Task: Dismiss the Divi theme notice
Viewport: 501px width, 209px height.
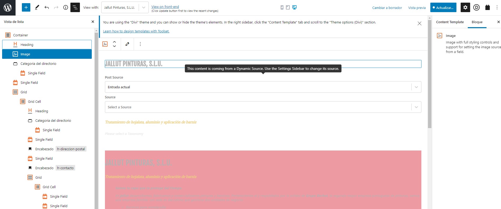Action: click(x=419, y=23)
